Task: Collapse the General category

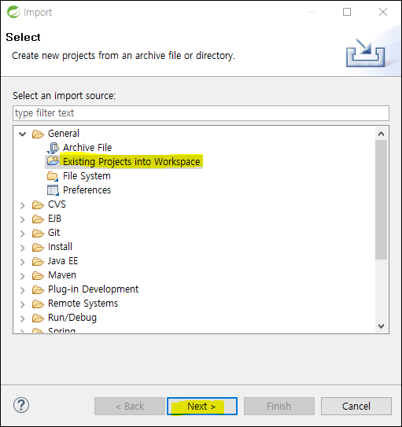Action: (22, 134)
